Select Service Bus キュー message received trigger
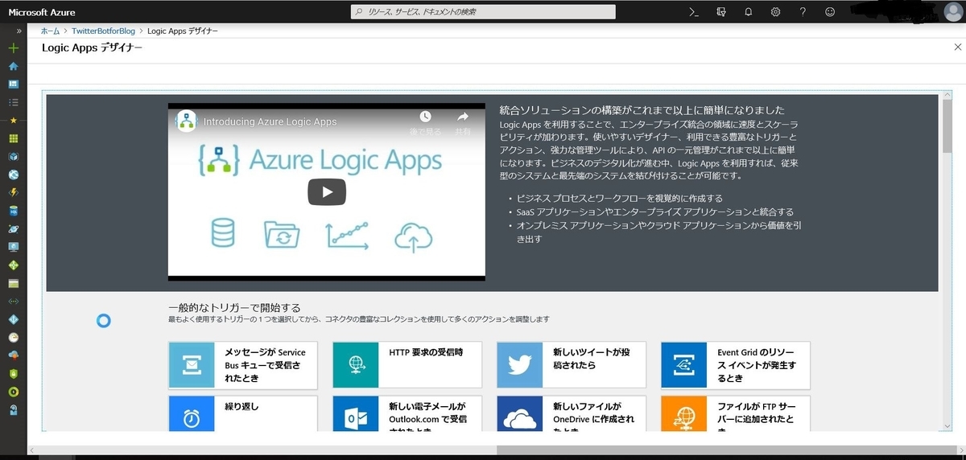 point(243,364)
